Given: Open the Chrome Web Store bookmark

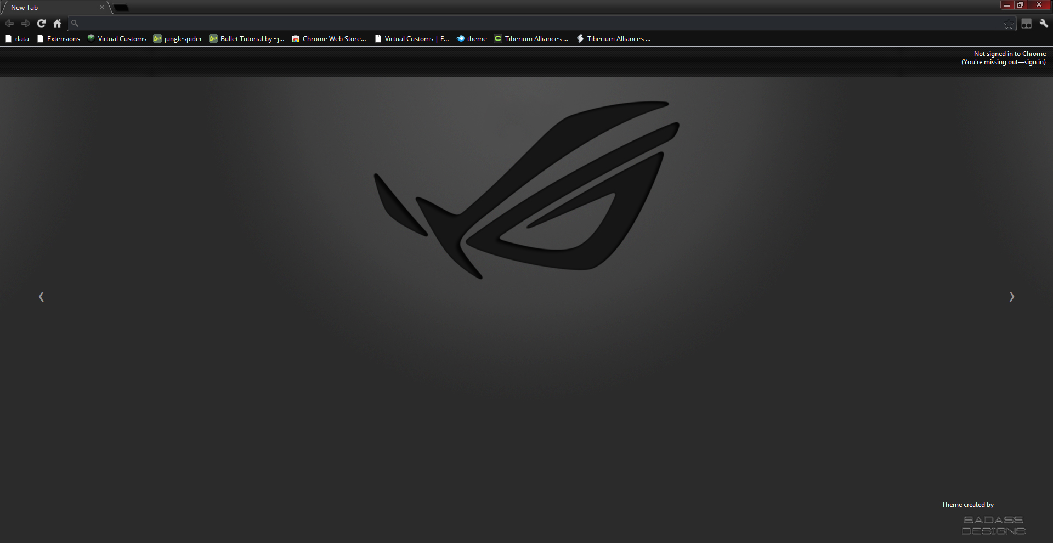Looking at the screenshot, I should tap(329, 39).
